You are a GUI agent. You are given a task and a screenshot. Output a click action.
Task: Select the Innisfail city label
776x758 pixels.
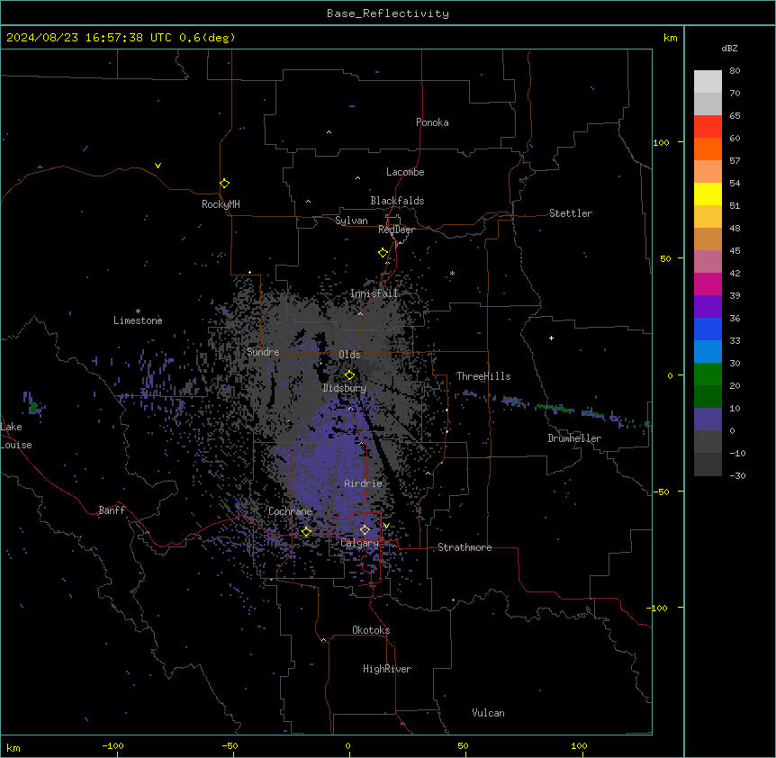374,293
